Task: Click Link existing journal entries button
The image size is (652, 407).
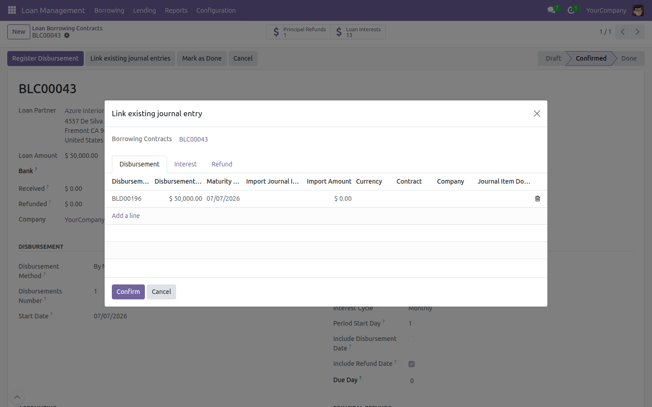Action: 130,58
